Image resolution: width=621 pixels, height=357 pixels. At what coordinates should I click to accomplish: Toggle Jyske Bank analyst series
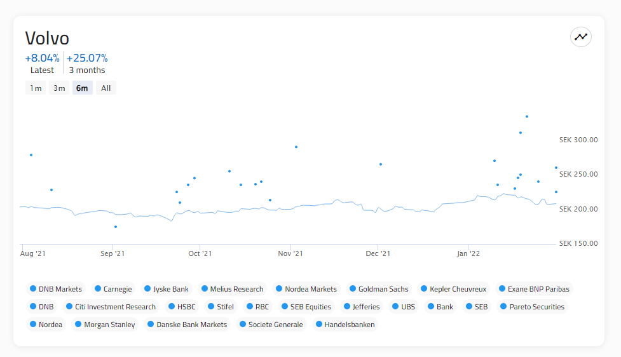[x=167, y=289]
